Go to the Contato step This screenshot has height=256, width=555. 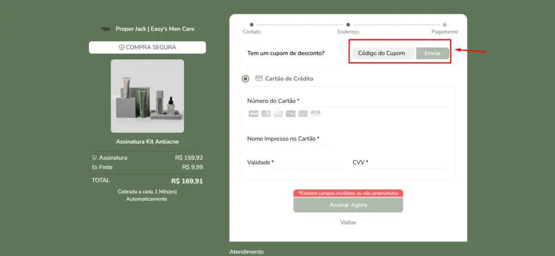point(252,28)
